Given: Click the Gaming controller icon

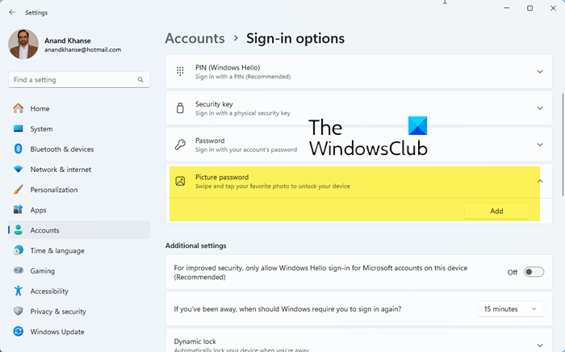Looking at the screenshot, I should [x=18, y=271].
